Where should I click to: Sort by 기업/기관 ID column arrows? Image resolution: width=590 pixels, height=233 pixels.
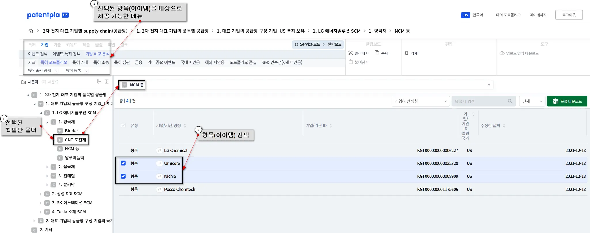pos(331,126)
